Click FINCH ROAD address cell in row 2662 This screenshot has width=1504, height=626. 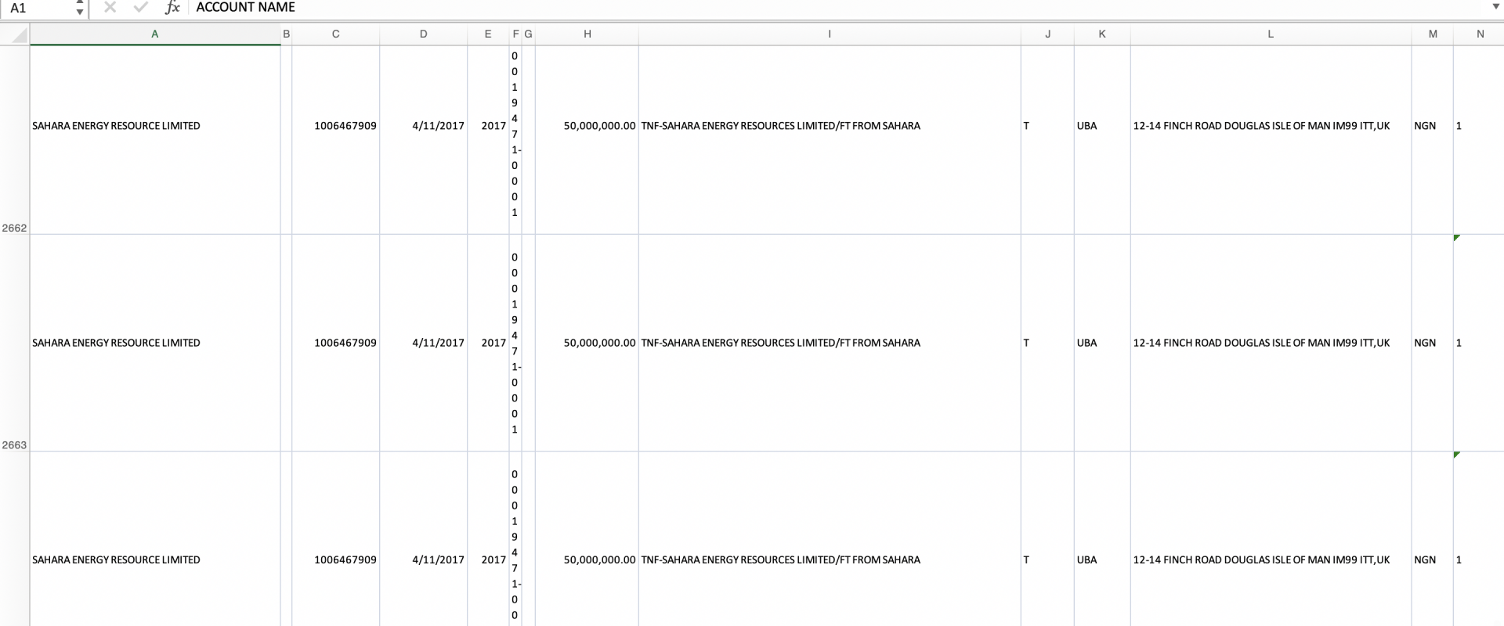pos(1261,126)
